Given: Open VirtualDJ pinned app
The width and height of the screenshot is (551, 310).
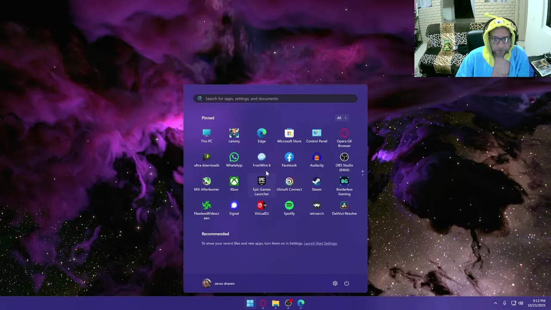Looking at the screenshot, I should click(x=262, y=208).
